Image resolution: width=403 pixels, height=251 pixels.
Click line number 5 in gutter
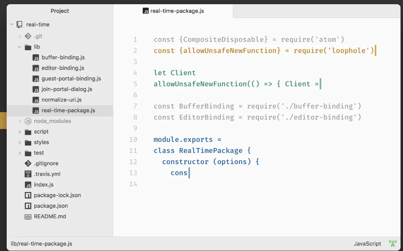click(135, 84)
